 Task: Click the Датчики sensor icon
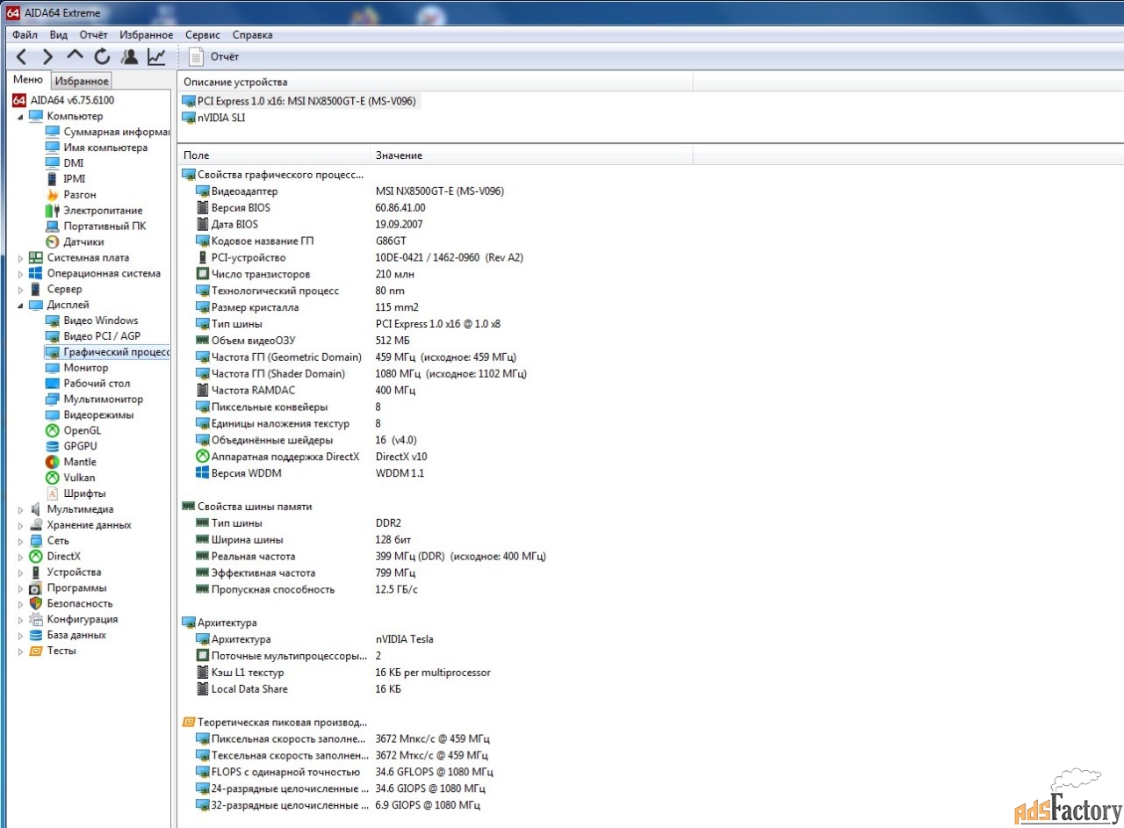tap(53, 242)
